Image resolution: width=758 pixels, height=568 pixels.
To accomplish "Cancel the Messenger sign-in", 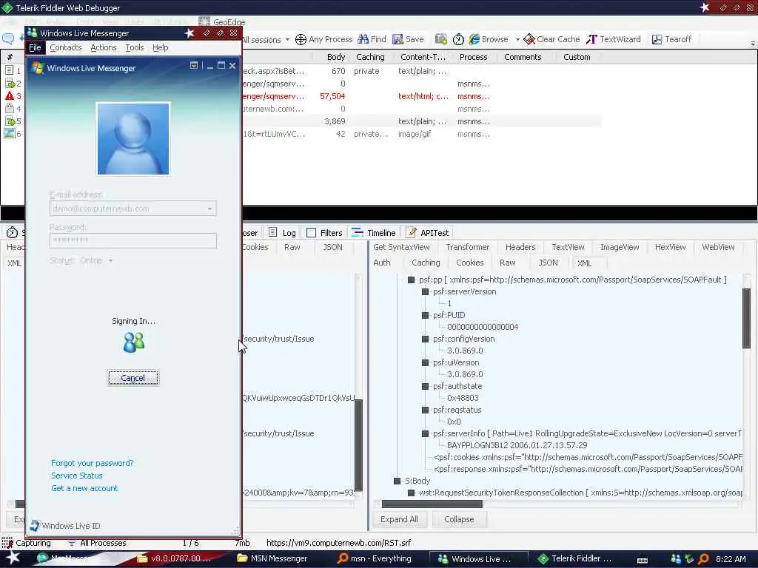I will [x=133, y=378].
